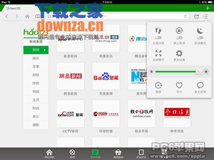This screenshot has width=214, height=160.
Task: Open 影视 film reel in bottom bar
Action: tap(72, 154)
